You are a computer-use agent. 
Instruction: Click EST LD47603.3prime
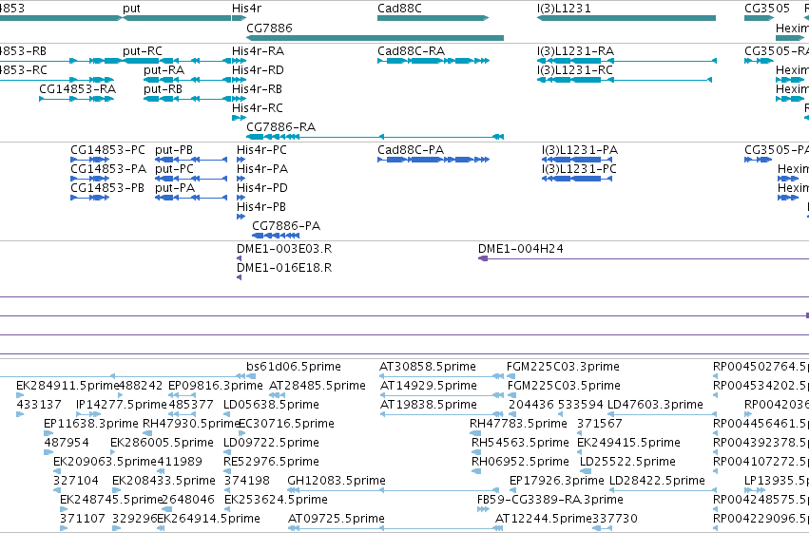[x=662, y=414]
